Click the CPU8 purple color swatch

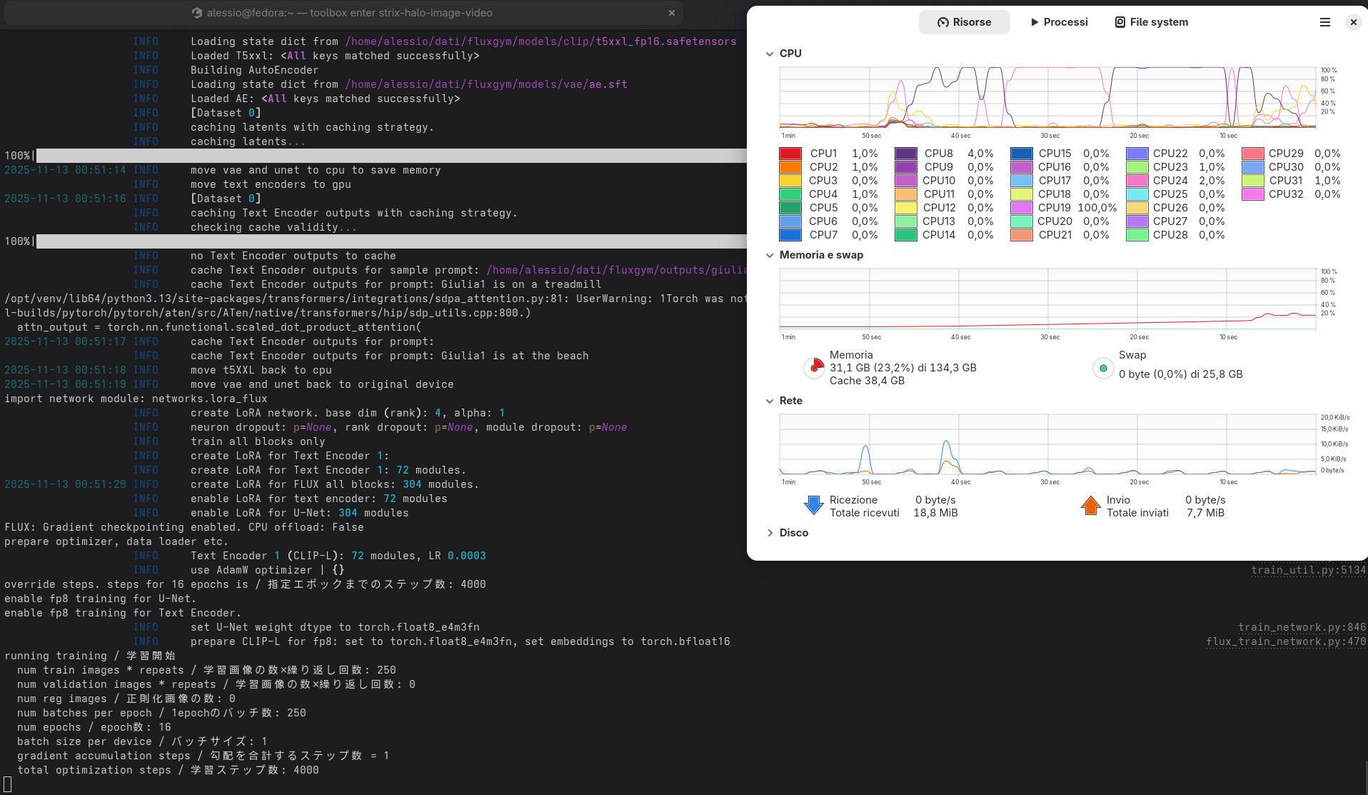(906, 154)
